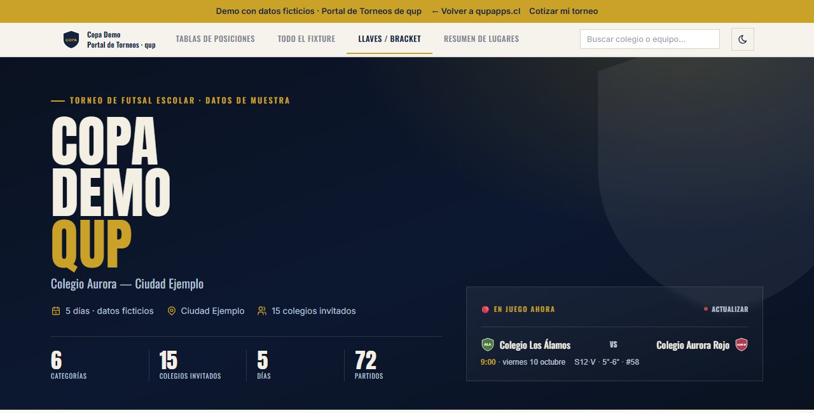The image size is (814, 413).
Task: Select the Llaves / Bracket tab
Action: [390, 39]
